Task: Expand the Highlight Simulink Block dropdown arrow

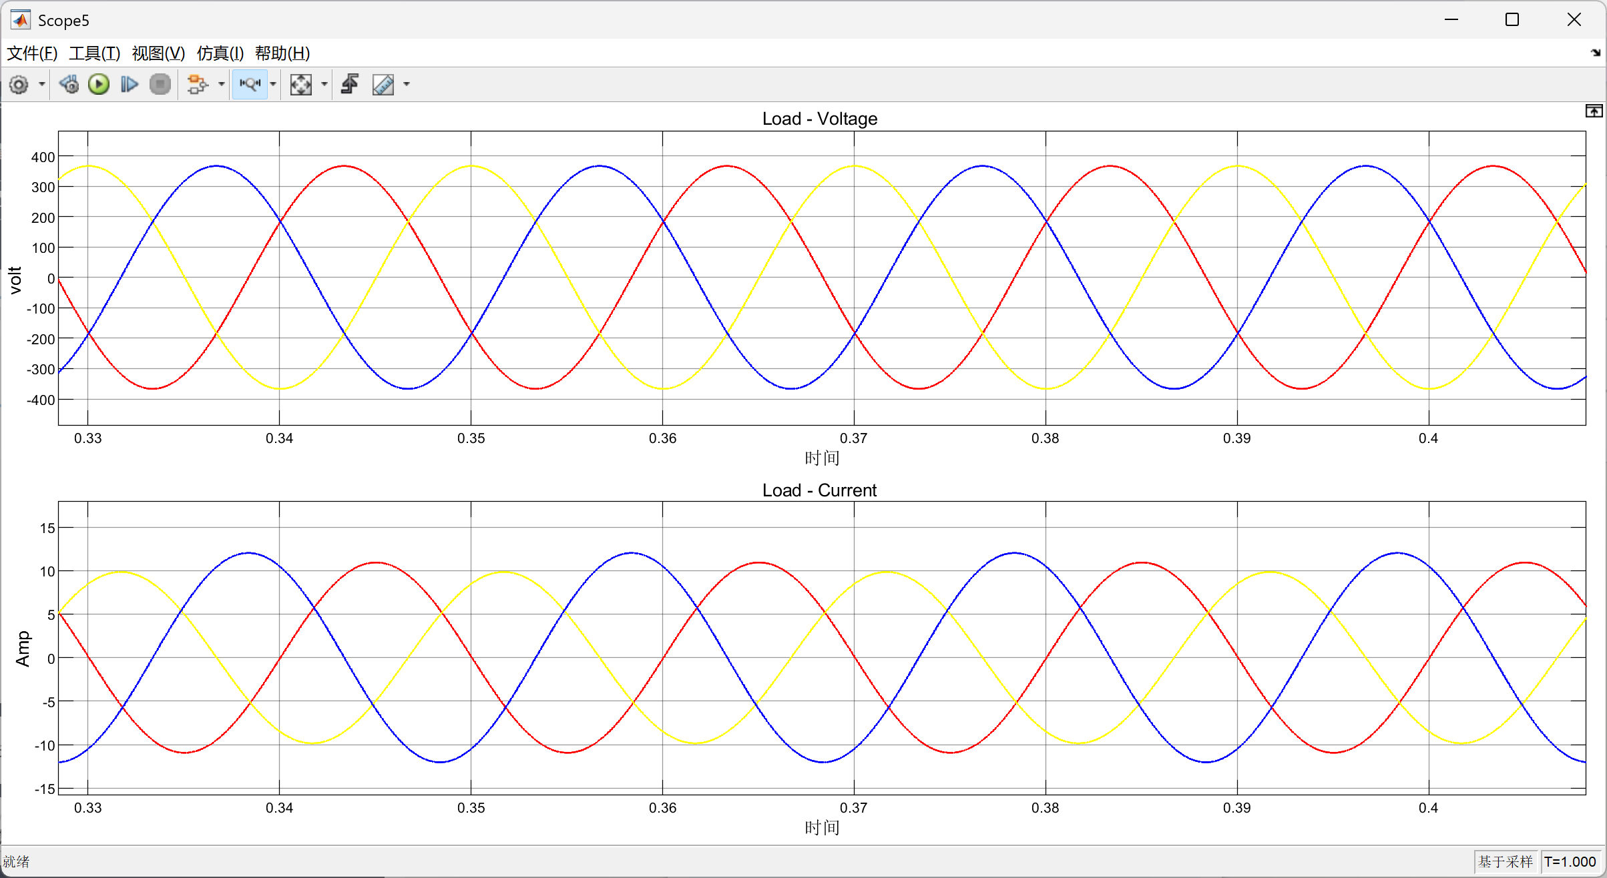Action: (221, 85)
